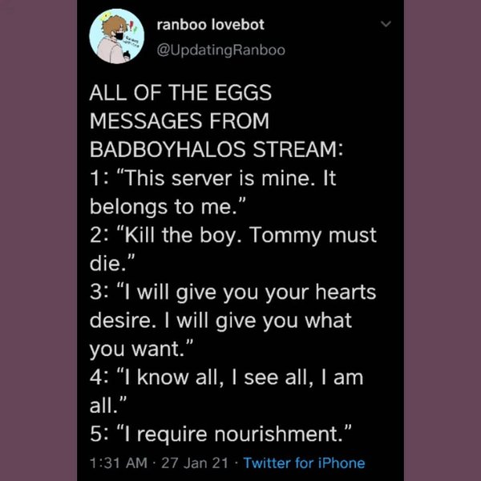This screenshot has height=481, width=481.
Task: Expand the tweet options chevron
Action: pos(384,26)
